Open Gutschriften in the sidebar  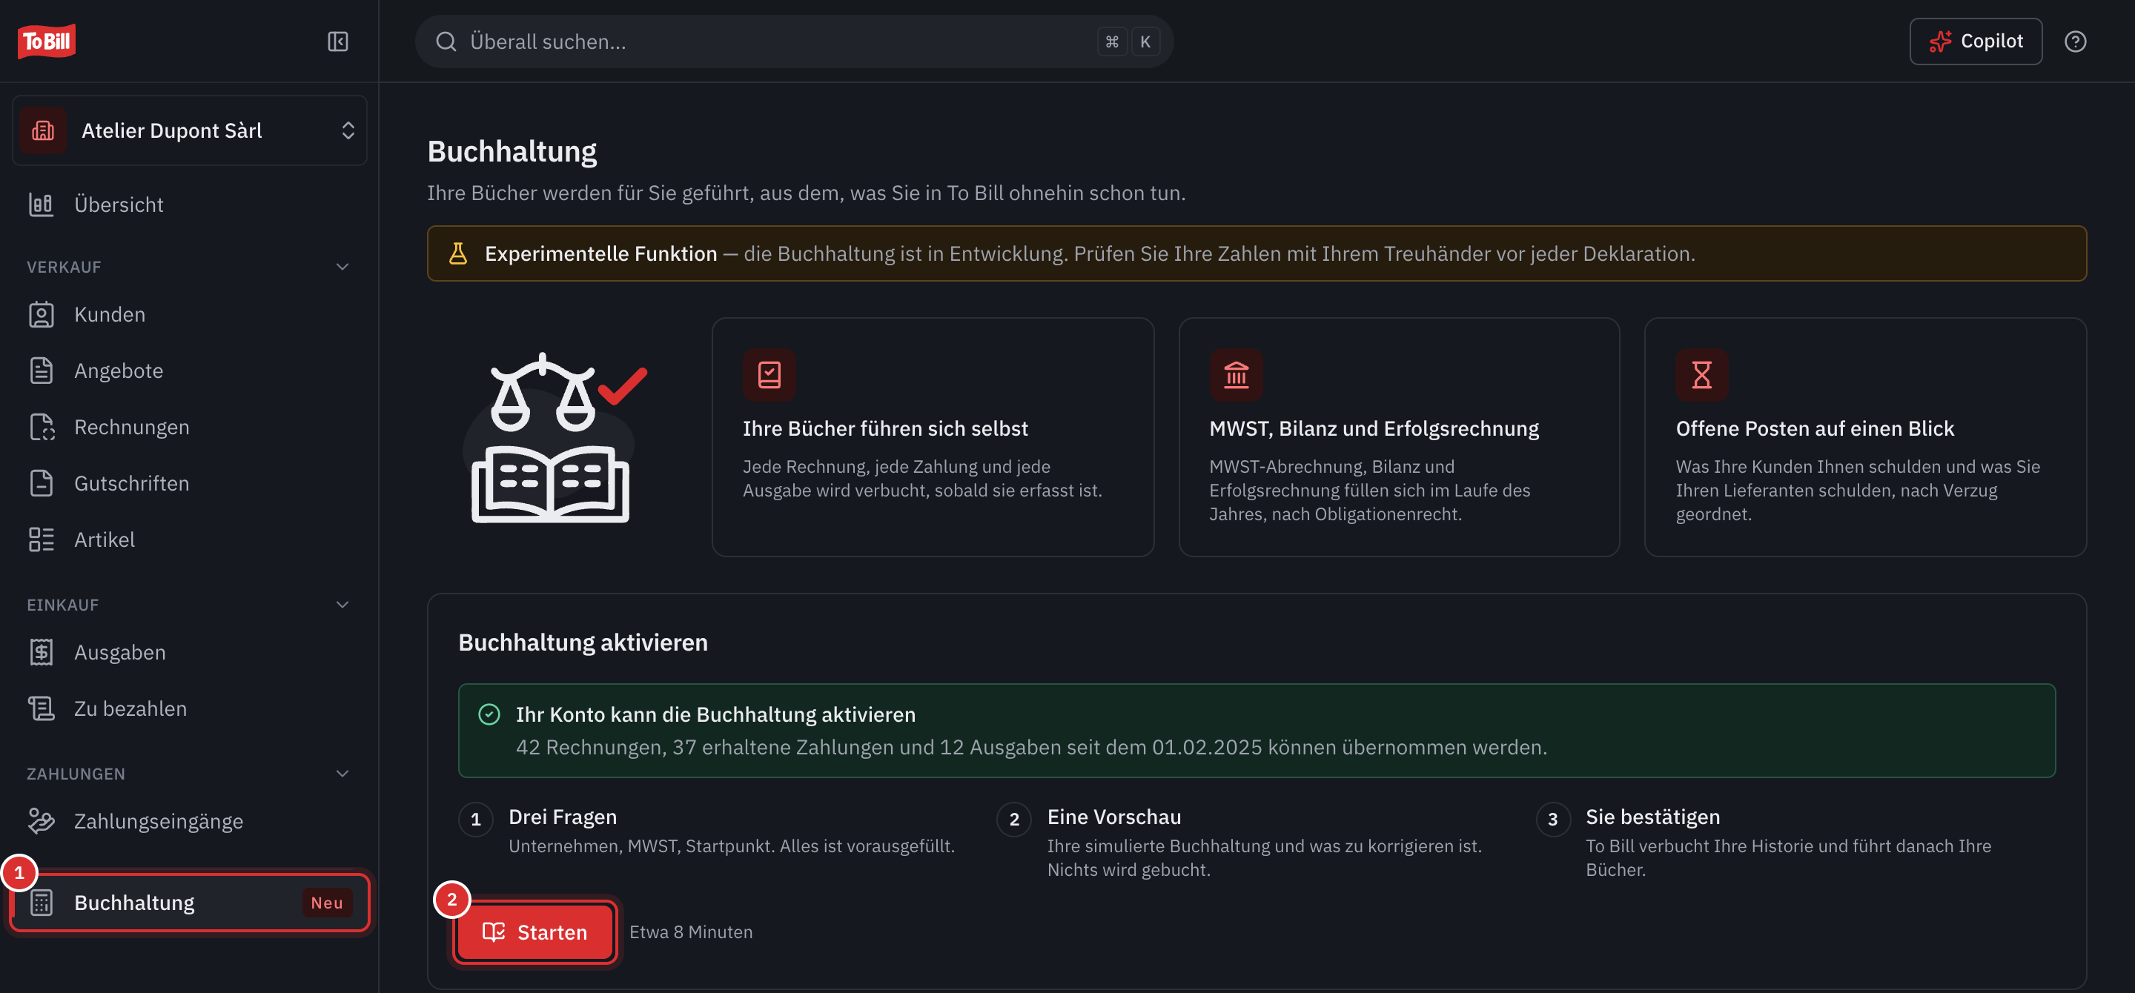tap(189, 484)
